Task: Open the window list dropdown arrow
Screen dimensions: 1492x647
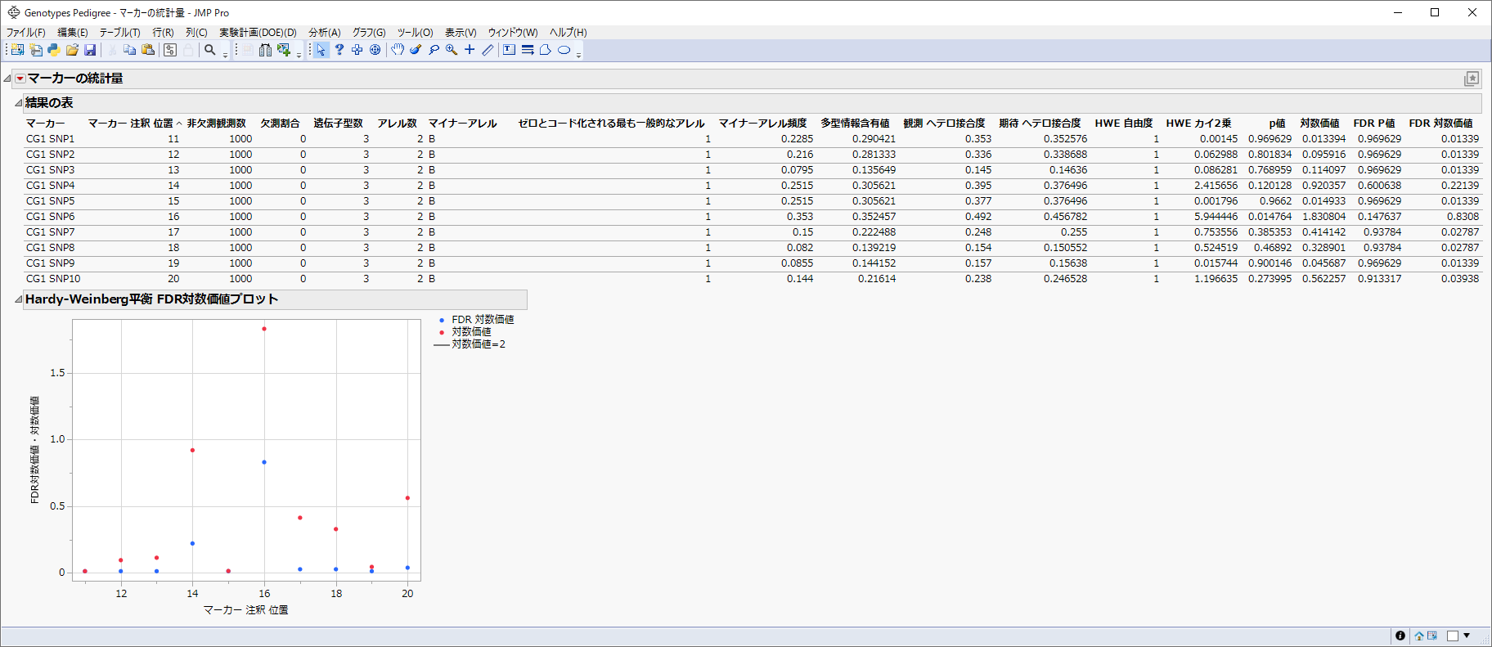Action: coord(1467,636)
